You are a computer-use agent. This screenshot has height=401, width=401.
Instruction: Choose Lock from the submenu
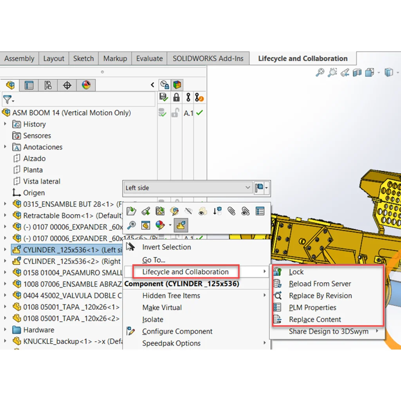[296, 272]
